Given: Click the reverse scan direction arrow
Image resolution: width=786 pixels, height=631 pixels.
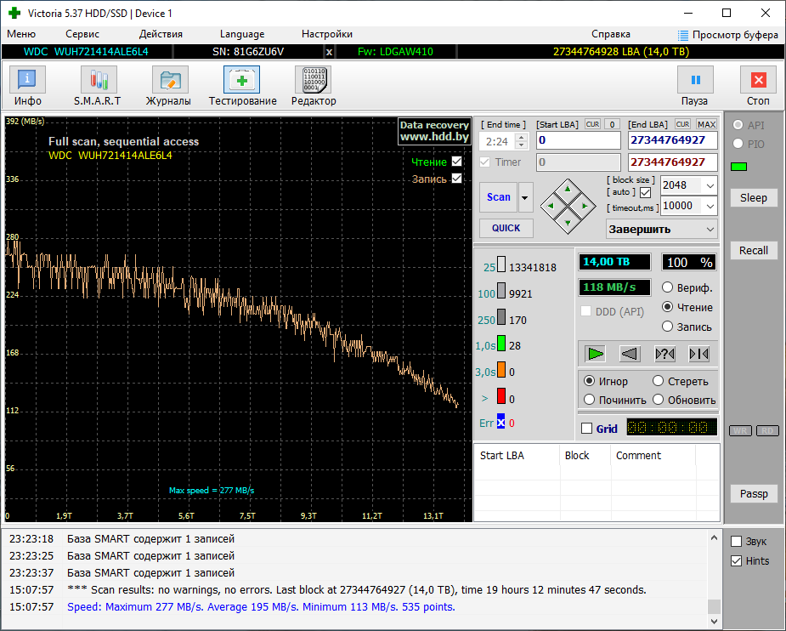Looking at the screenshot, I should pos(630,354).
